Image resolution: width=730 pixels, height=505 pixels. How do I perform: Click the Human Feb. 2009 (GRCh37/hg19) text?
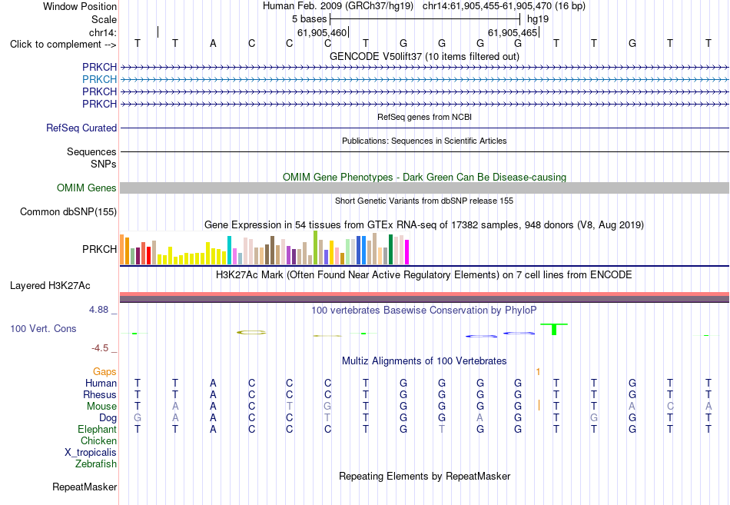337,6
